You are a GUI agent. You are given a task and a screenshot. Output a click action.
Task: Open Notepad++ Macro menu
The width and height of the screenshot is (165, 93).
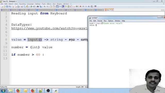(x=49, y=4)
